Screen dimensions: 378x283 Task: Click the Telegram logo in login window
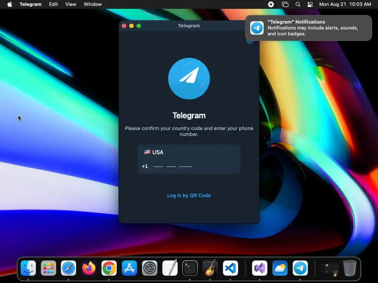point(189,78)
